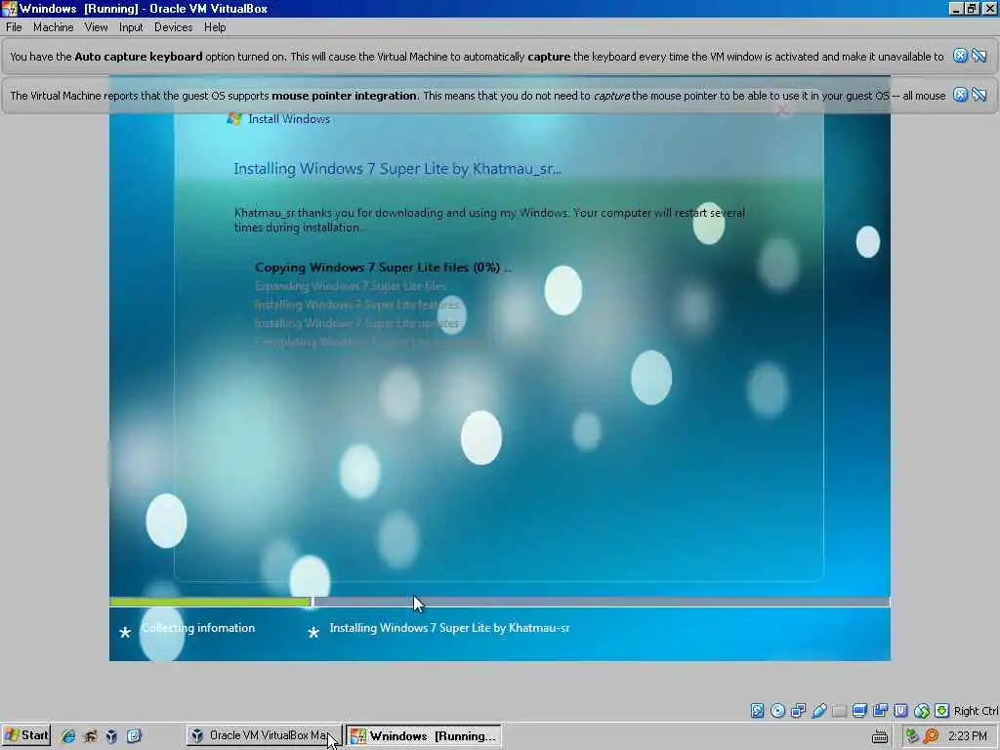The height and width of the screenshot is (750, 1000).
Task: Launch VirtualBox from the Quick Launch cube icon
Action: tap(111, 735)
